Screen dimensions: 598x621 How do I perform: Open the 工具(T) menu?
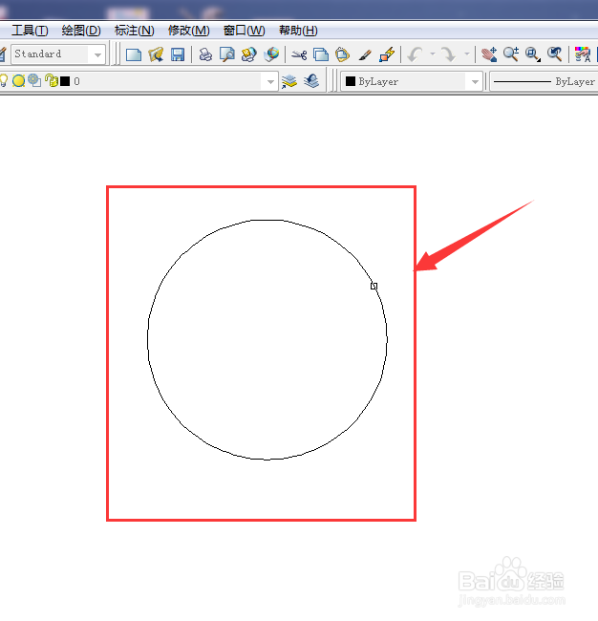point(30,31)
